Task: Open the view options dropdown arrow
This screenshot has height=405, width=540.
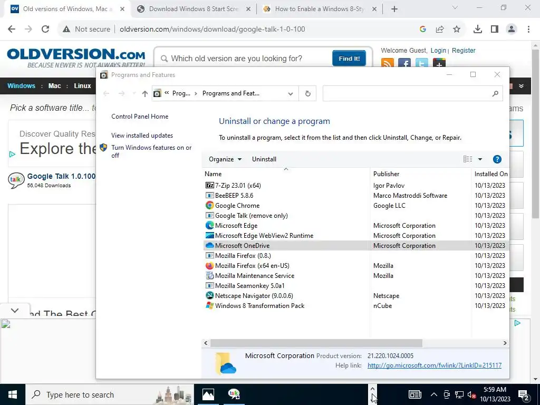Action: click(x=480, y=159)
